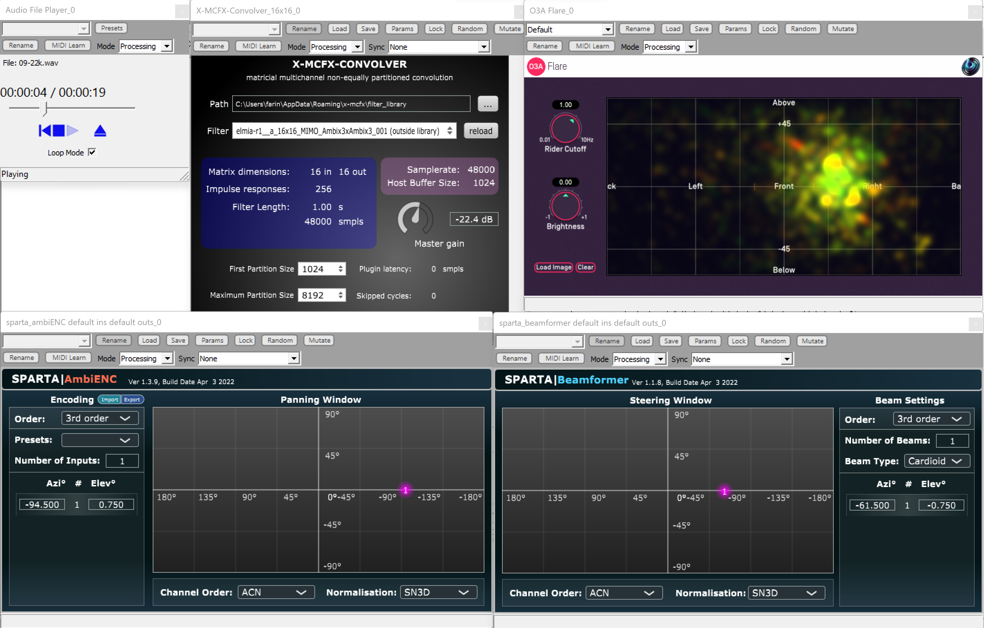Click the resize grip in Audio File Player status bar
Screen dimensions: 984x628
(185, 177)
